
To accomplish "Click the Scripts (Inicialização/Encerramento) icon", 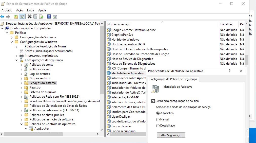I will click(x=22, y=51).
